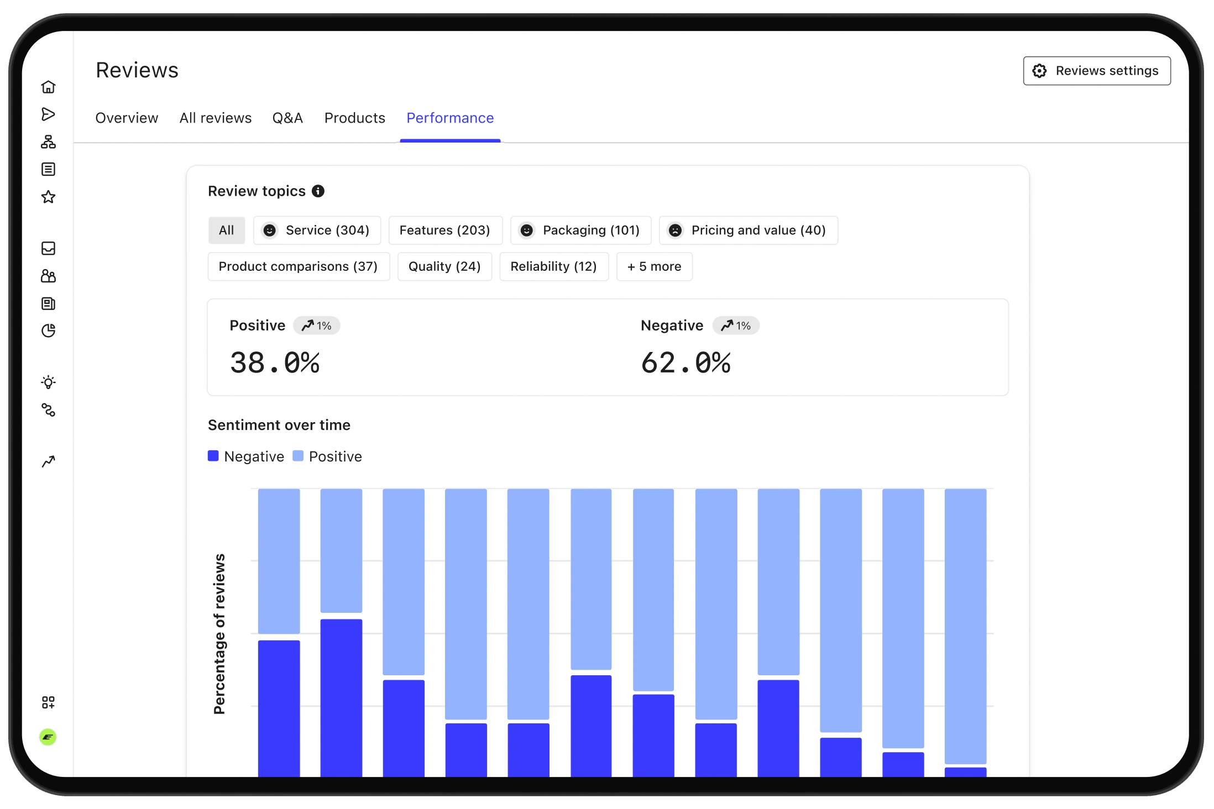The width and height of the screenshot is (1214, 809).
Task: Open the trending arrow icon in sidebar
Action: click(48, 461)
